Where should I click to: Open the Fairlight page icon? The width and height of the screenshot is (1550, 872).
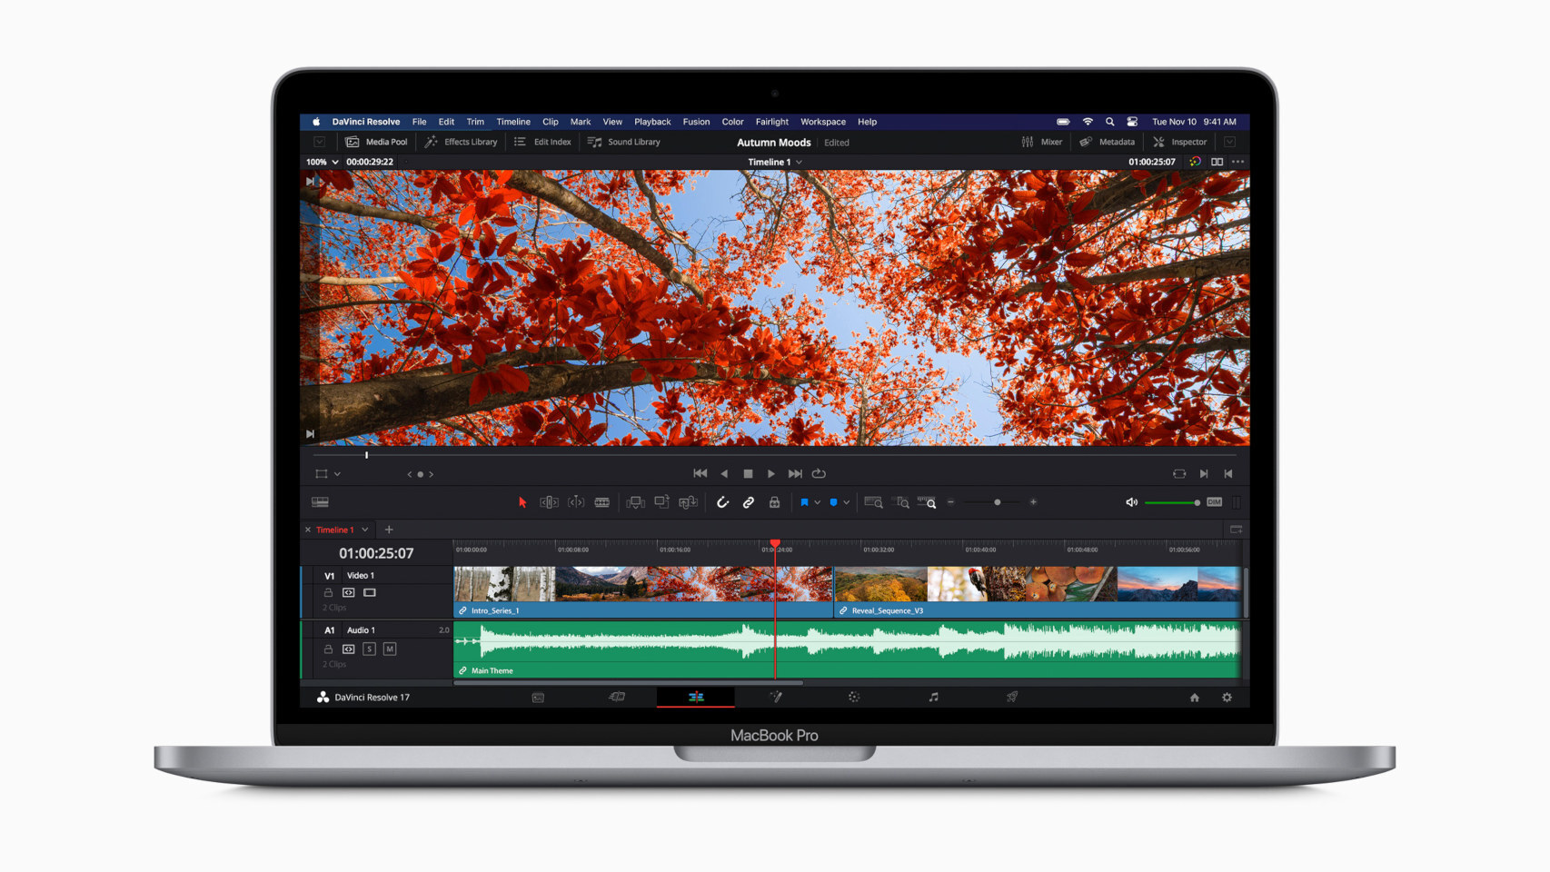[x=931, y=697]
